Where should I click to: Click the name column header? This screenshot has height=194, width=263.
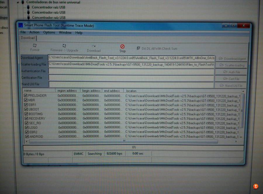coord(39,90)
